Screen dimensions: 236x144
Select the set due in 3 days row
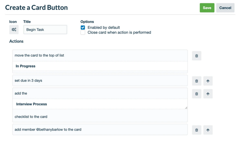tap(100, 81)
